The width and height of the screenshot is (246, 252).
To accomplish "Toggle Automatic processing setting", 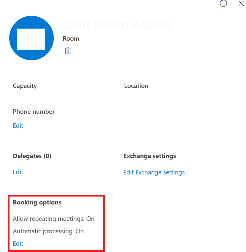I will pos(48,231).
